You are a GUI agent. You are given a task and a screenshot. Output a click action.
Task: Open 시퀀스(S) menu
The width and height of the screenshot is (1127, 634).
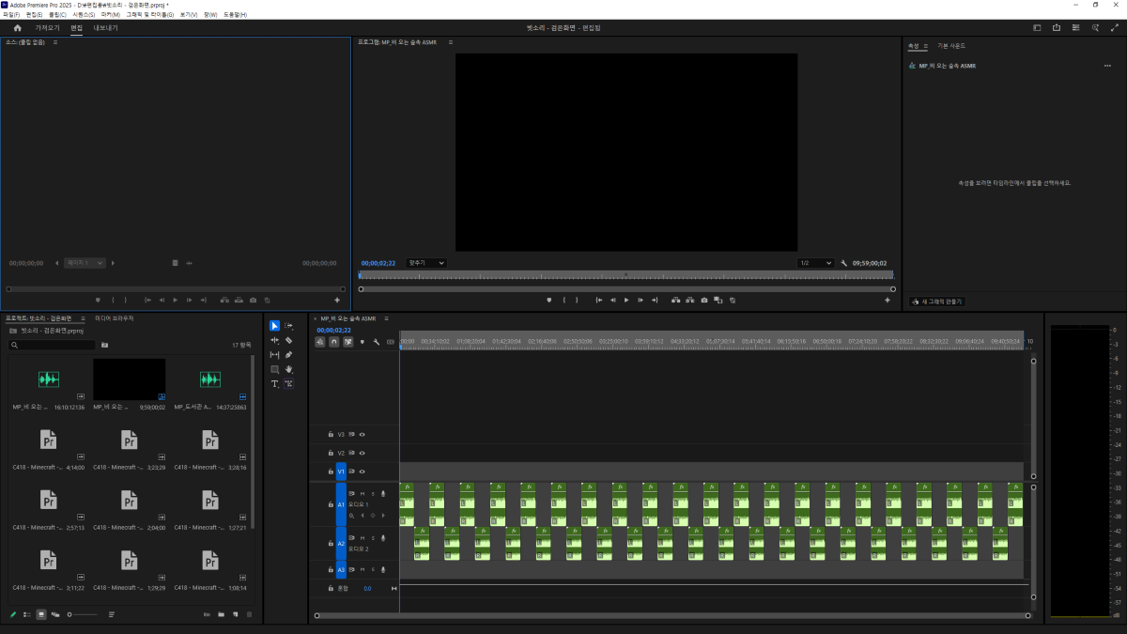pos(84,15)
